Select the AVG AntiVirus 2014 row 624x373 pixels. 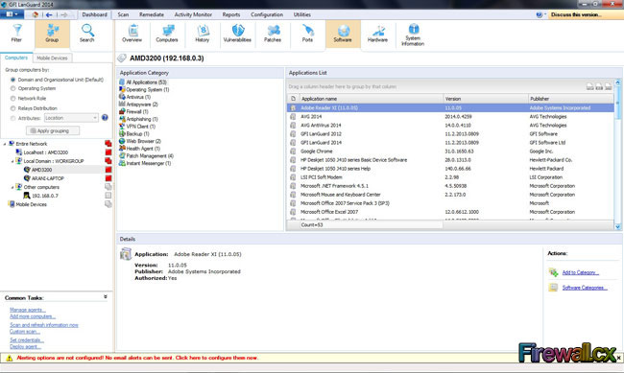[x=450, y=126]
